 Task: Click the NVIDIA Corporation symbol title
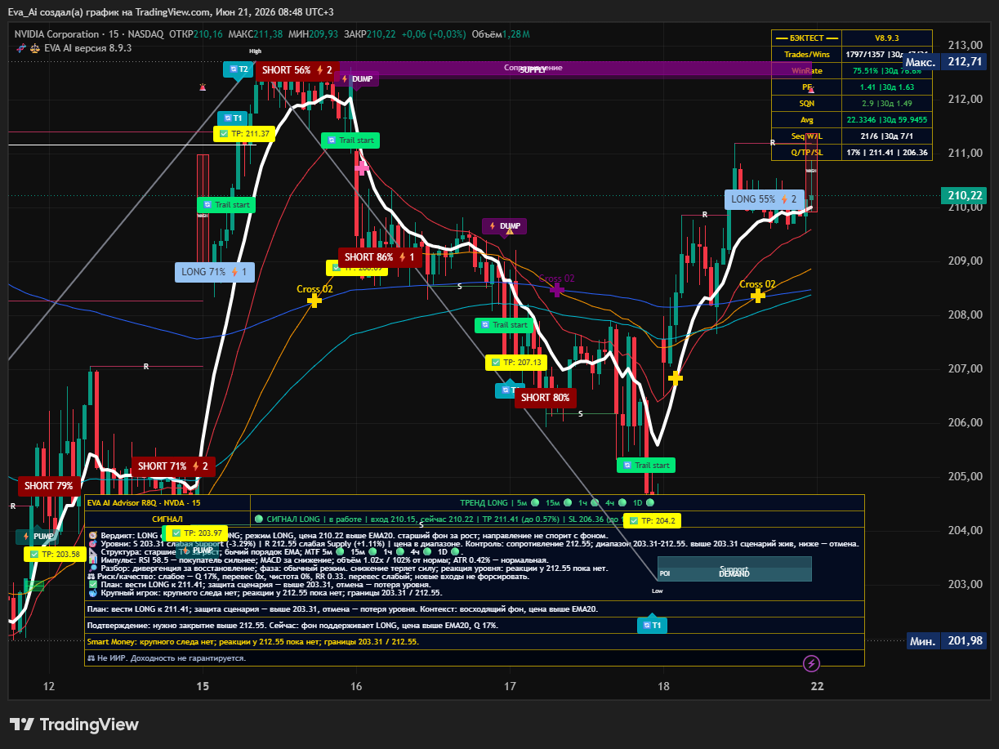57,34
